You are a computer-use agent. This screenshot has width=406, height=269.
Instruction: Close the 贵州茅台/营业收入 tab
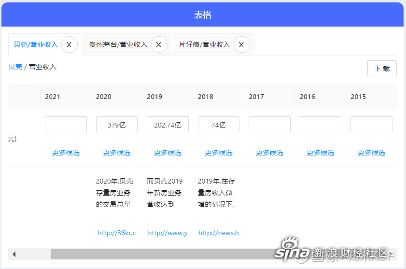(159, 44)
